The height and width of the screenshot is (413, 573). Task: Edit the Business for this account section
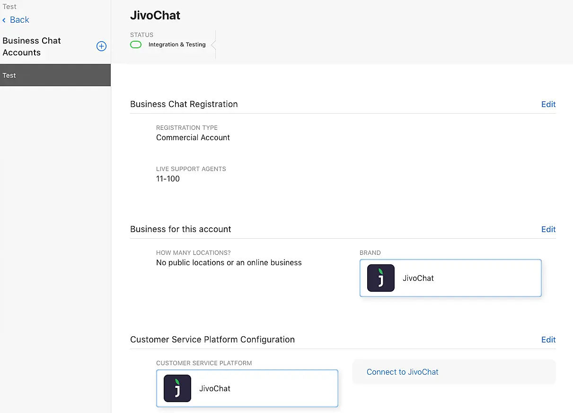pyautogui.click(x=548, y=229)
